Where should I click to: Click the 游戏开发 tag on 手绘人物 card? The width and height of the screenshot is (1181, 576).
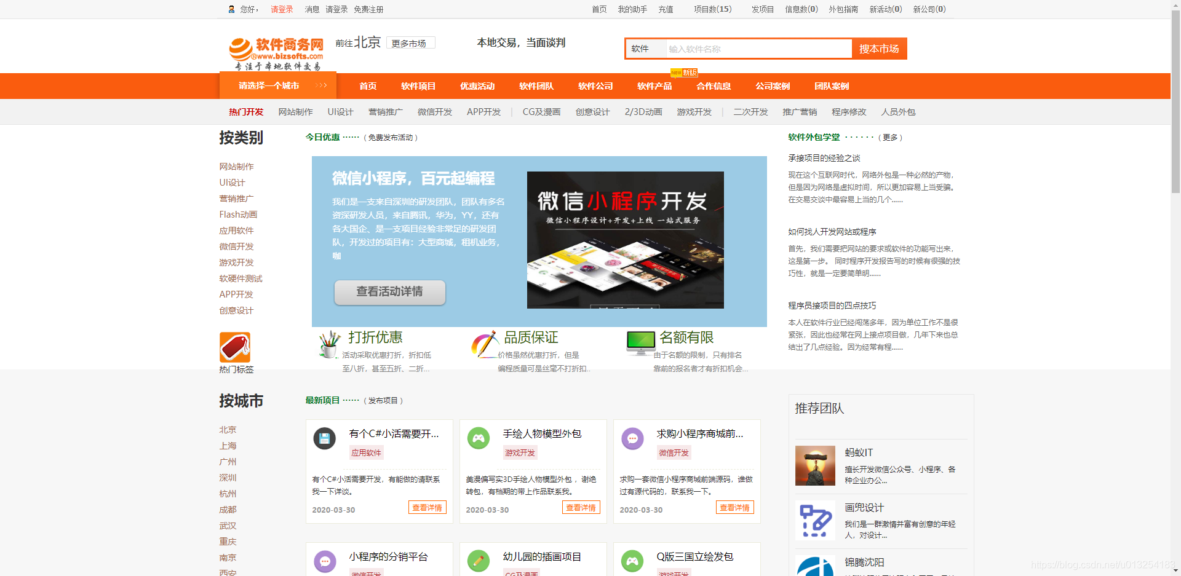[520, 452]
